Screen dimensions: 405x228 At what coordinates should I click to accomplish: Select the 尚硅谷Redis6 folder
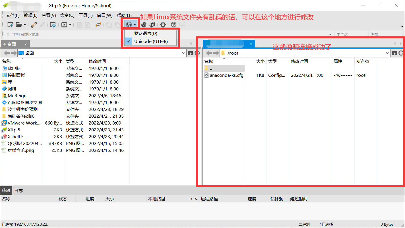point(21,116)
